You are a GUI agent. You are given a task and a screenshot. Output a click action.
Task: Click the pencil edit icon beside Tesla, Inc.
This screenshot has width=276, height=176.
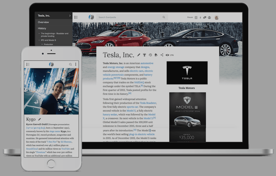pyautogui.click(x=139, y=55)
